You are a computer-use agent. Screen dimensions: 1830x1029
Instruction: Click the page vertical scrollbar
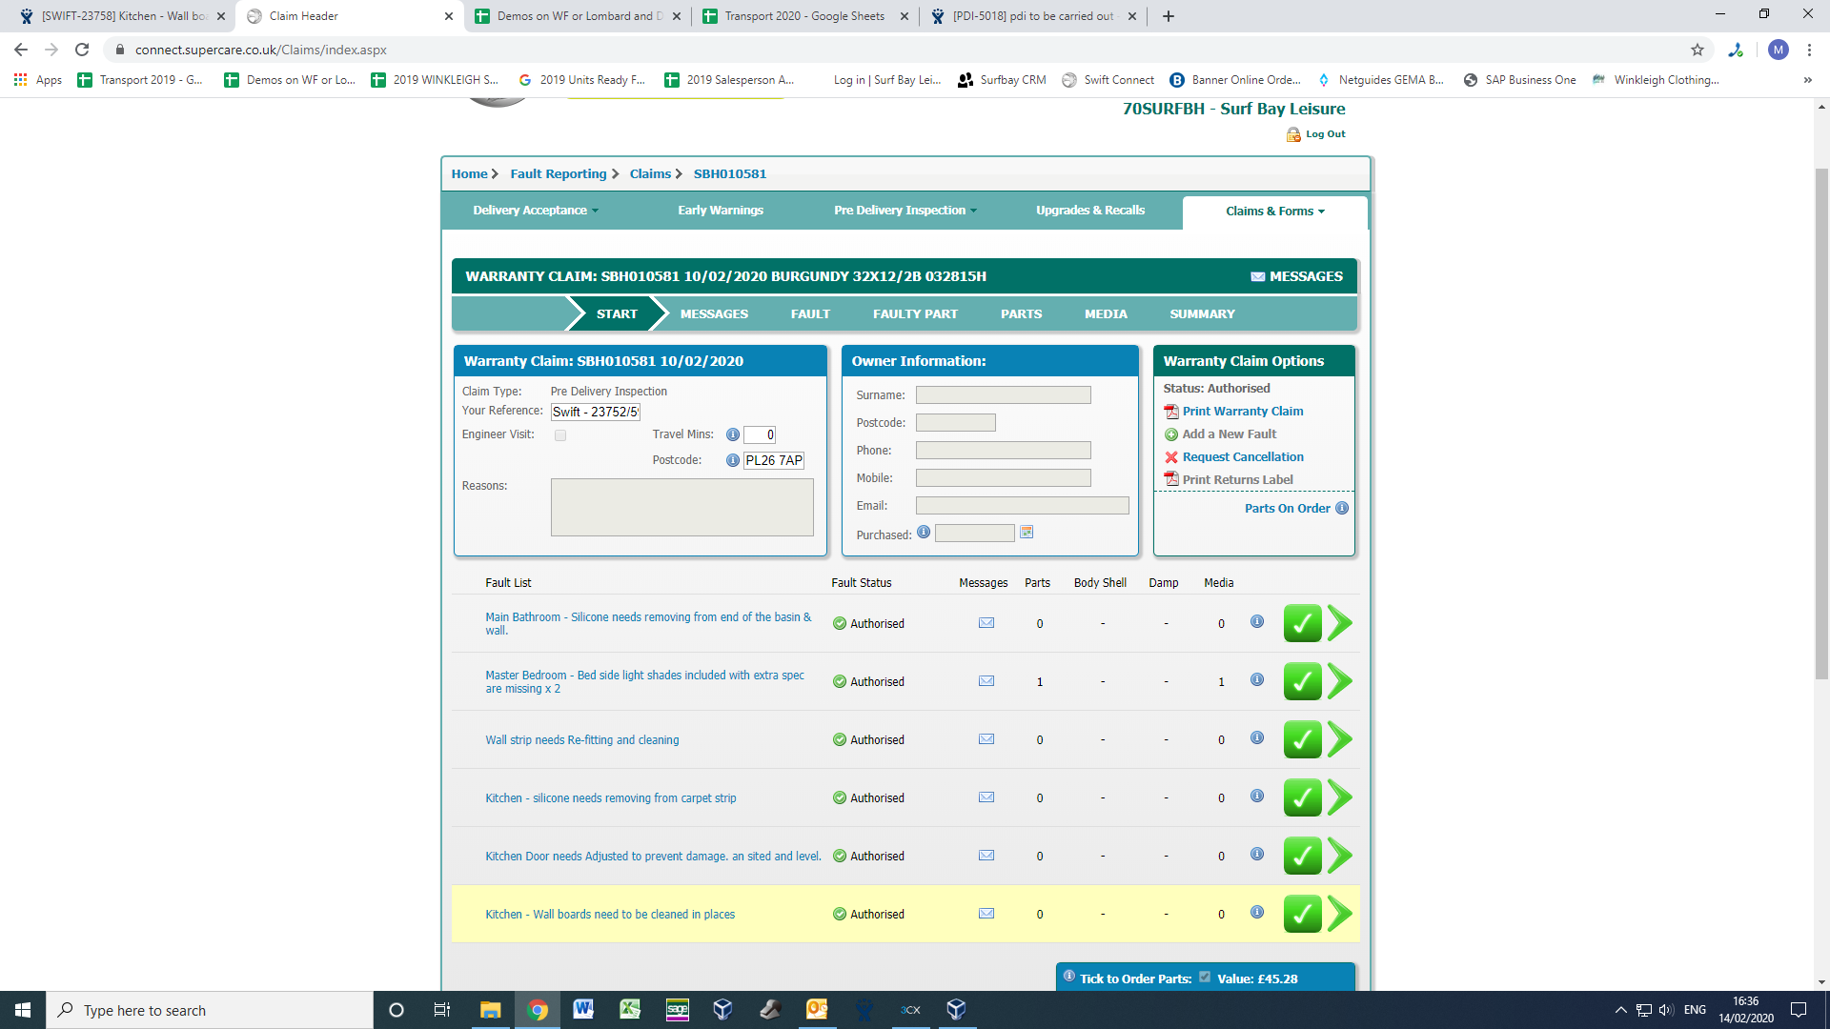tap(1821, 424)
